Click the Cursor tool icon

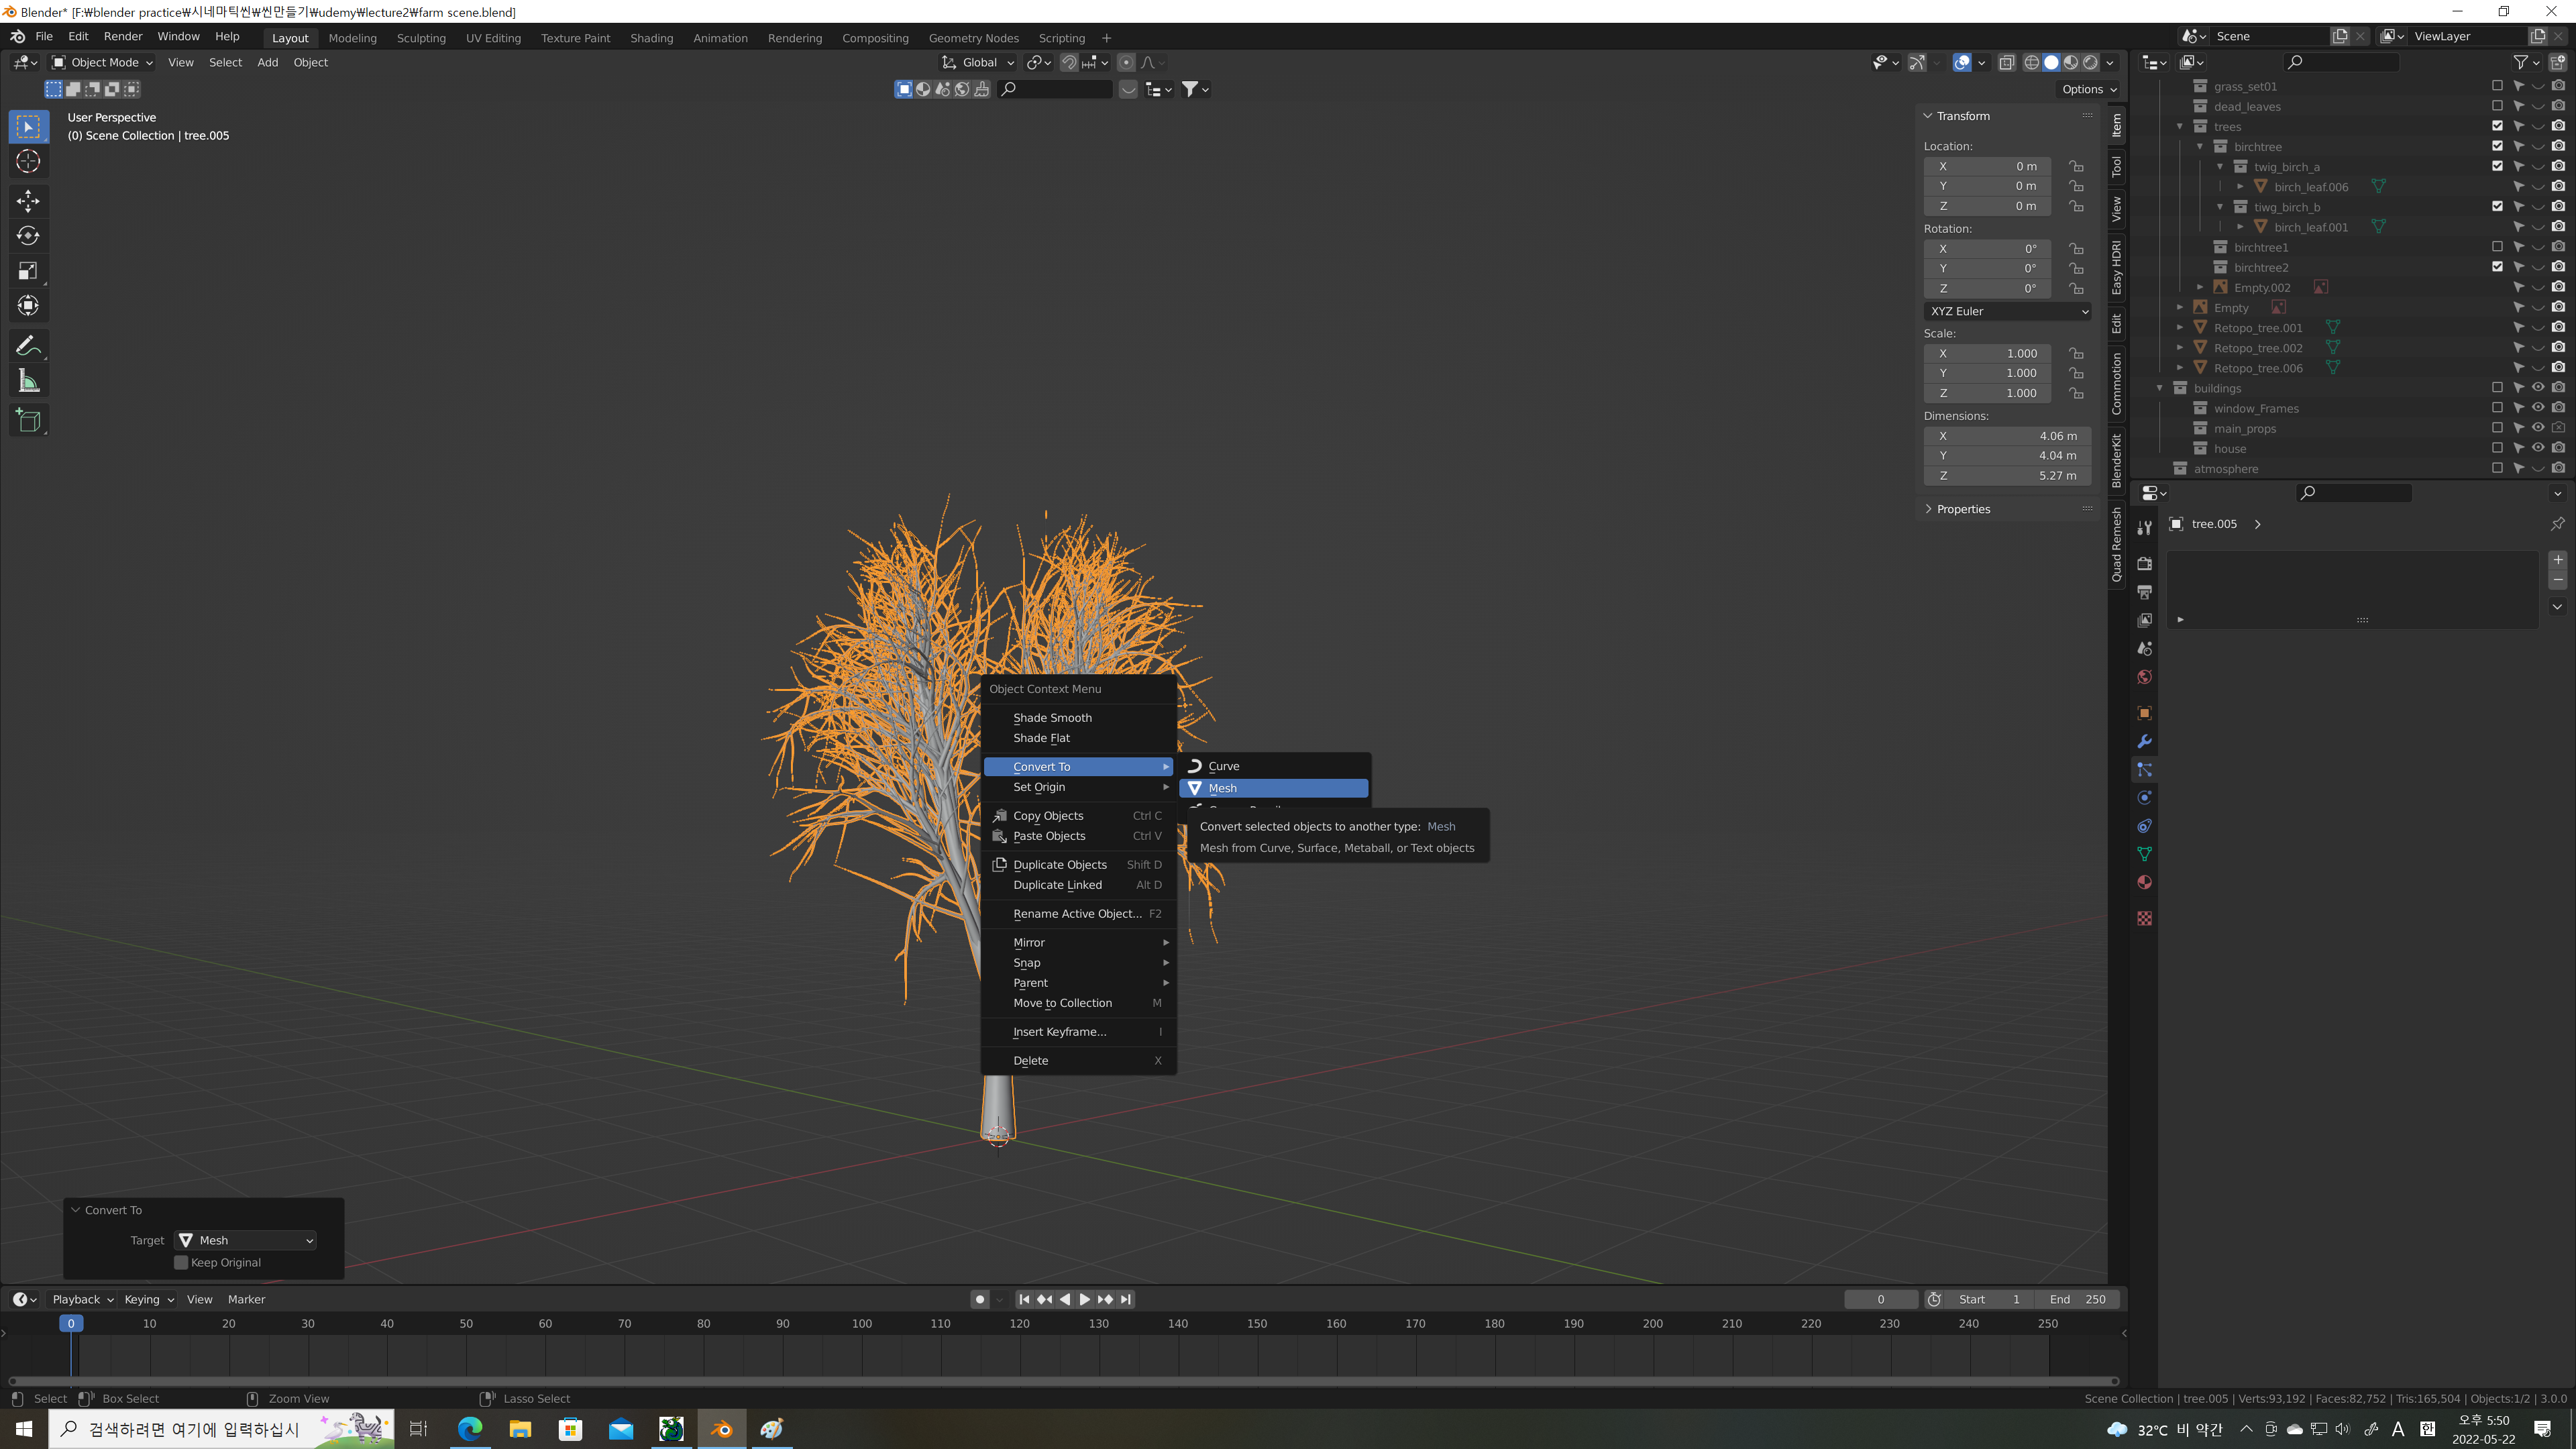click(28, 161)
